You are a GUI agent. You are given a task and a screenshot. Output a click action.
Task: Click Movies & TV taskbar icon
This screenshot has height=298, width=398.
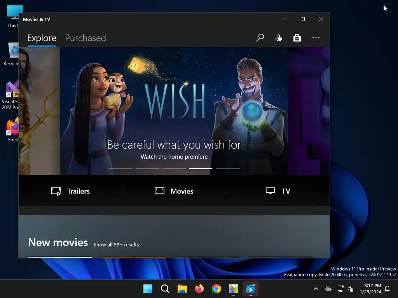251,289
